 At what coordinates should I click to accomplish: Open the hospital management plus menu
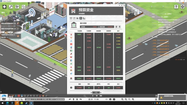pos(4,7)
